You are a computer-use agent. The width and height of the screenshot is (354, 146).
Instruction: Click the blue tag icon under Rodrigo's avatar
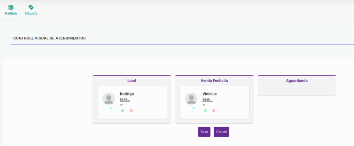coord(111,108)
